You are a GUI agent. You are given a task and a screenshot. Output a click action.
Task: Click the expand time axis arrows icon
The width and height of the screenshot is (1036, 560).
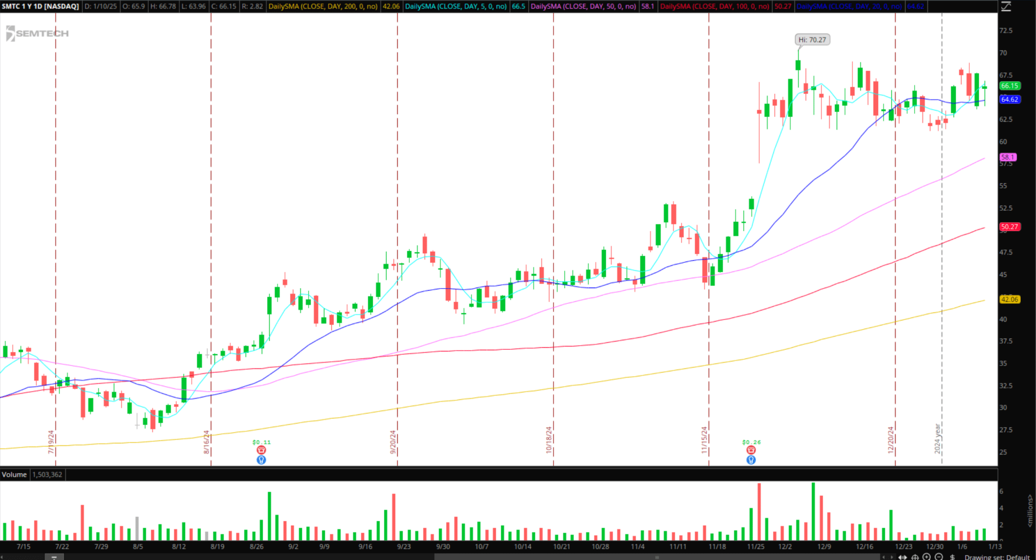[902, 557]
